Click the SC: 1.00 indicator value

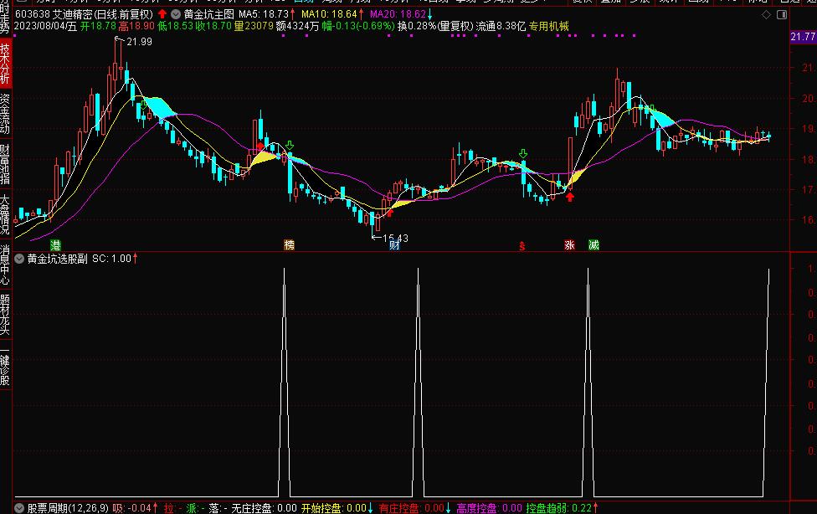point(111,259)
